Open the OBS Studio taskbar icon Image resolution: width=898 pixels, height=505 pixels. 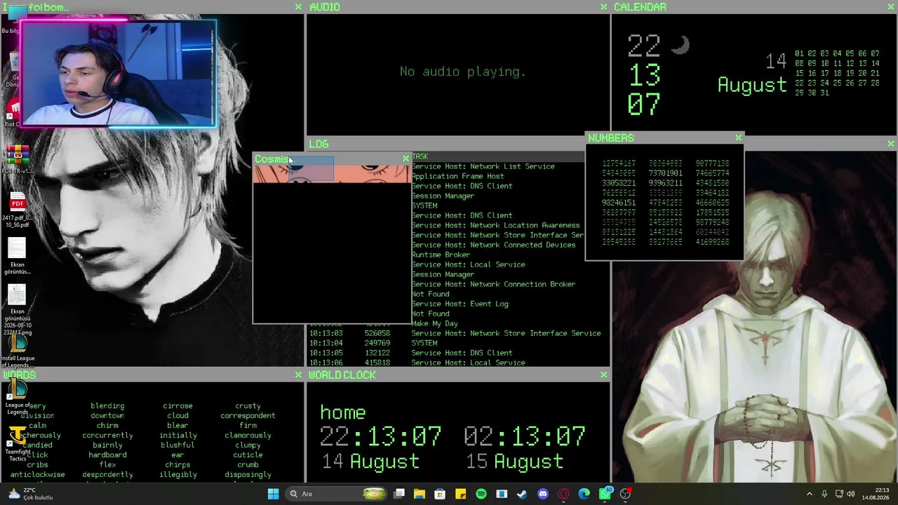coord(626,494)
